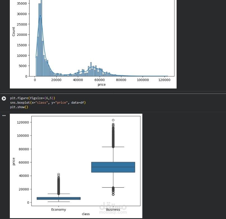Click the 'Count' axis label on histogram

tap(13, 31)
